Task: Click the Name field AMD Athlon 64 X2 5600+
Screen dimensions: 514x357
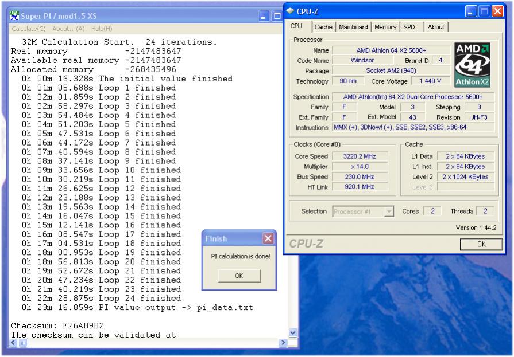Action: point(391,50)
